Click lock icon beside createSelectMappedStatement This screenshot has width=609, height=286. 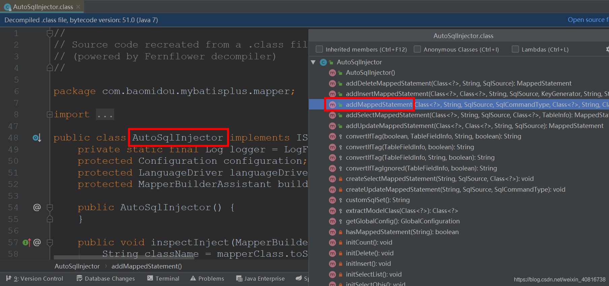tap(340, 179)
